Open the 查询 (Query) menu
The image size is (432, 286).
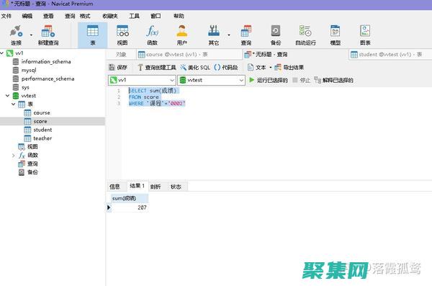(x=69, y=16)
